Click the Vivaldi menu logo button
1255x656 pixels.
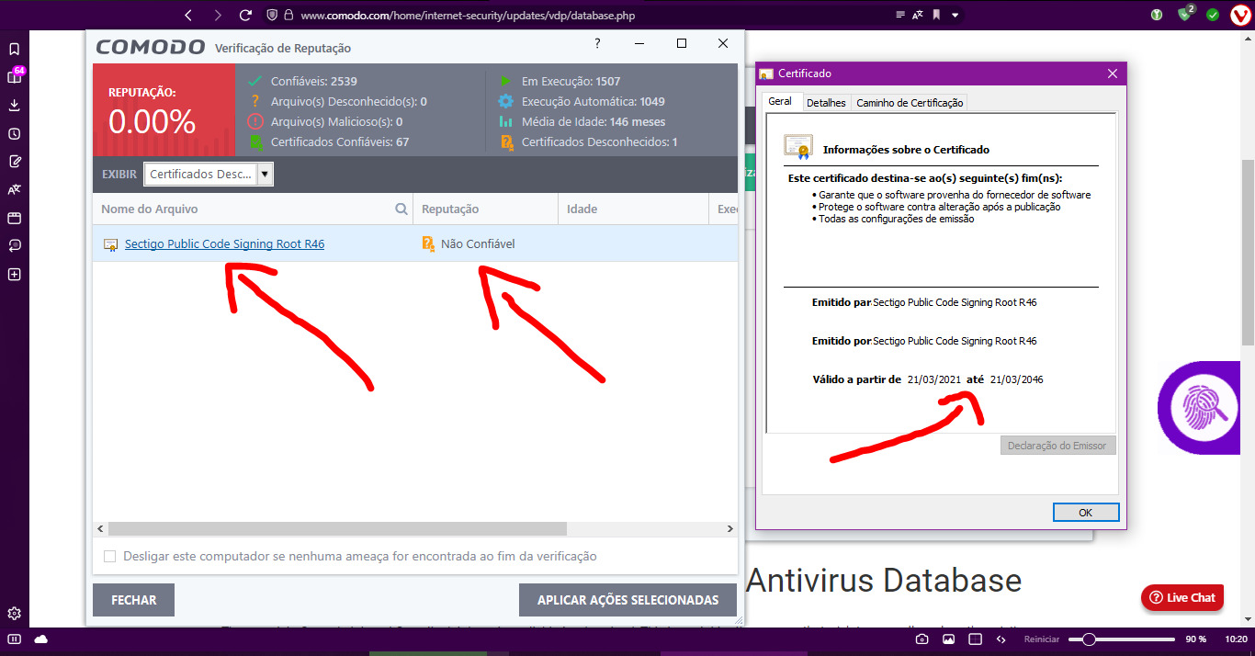(x=1239, y=15)
